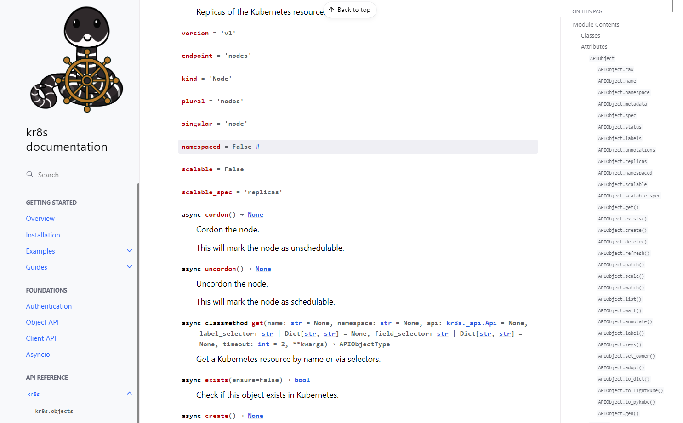Image resolution: width=683 pixels, height=423 pixels.
Task: Jump to APIObject.patch() in outline
Action: (x=621, y=265)
